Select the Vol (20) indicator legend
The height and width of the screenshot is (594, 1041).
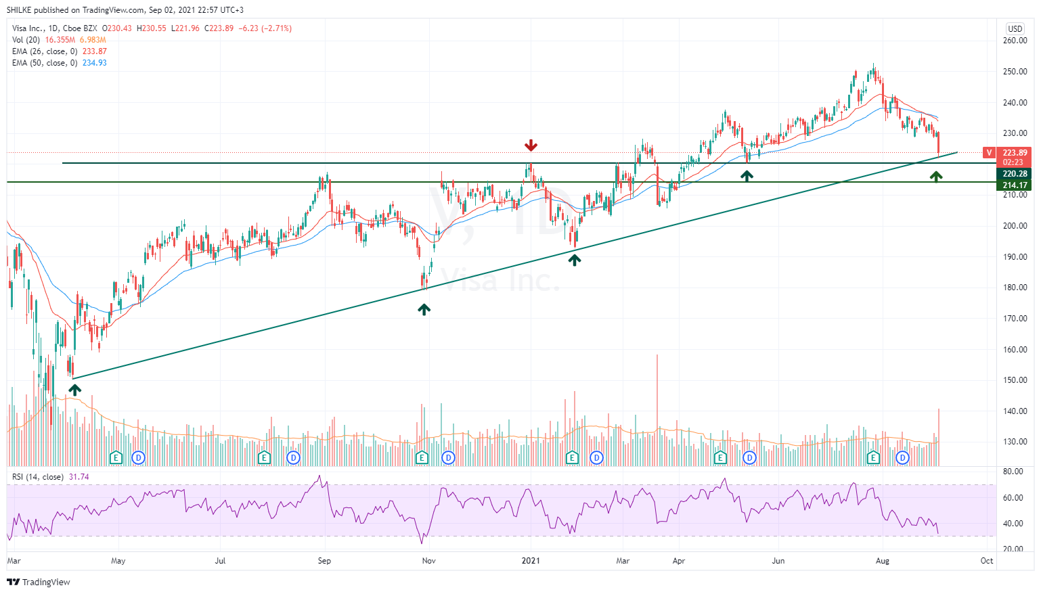(26, 40)
